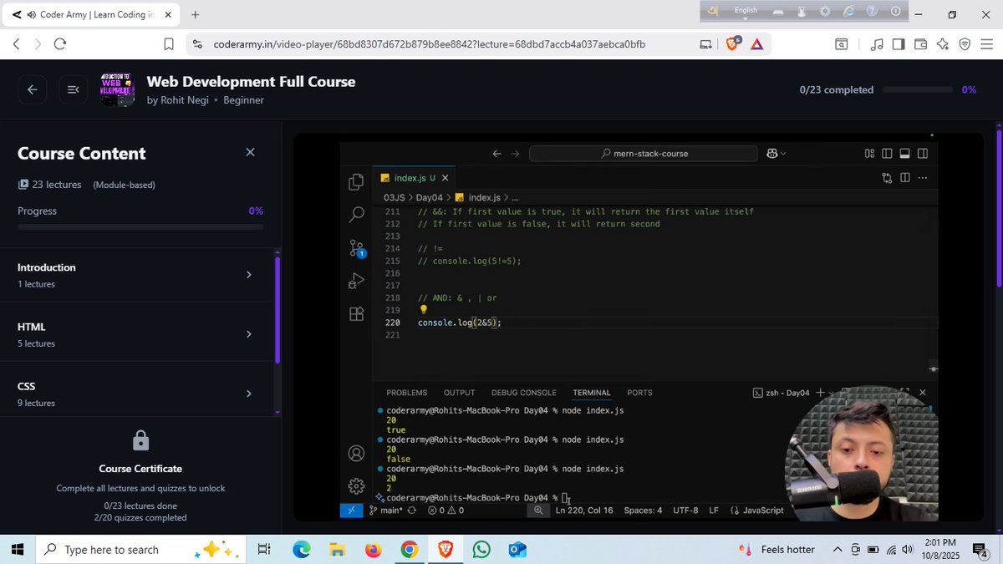Click the mern-stack-course command search box
The height and width of the screenshot is (564, 1003).
(644, 154)
